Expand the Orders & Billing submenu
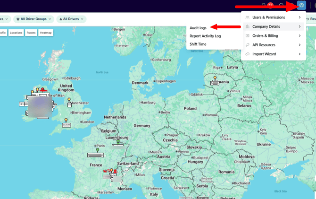316x199 pixels. pyautogui.click(x=274, y=36)
